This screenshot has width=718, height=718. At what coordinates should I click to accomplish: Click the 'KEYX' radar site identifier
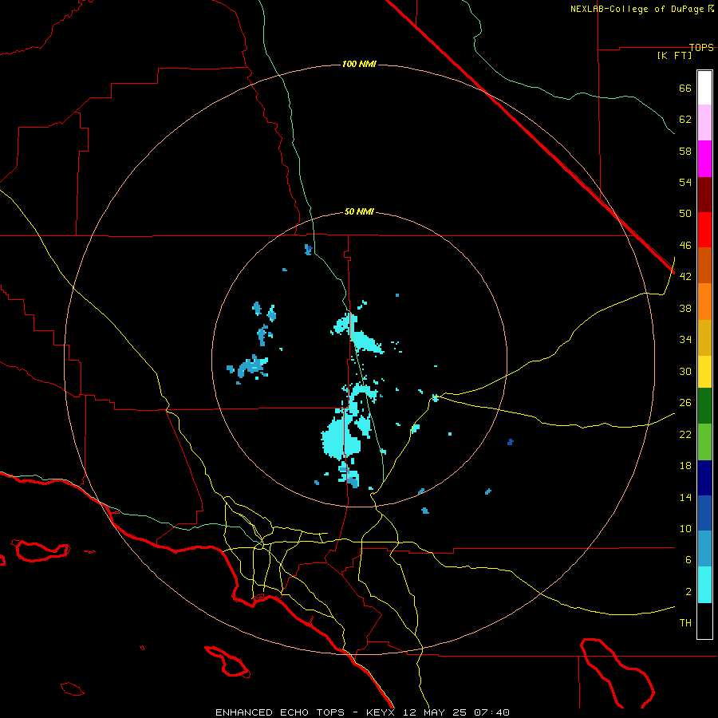point(380,712)
